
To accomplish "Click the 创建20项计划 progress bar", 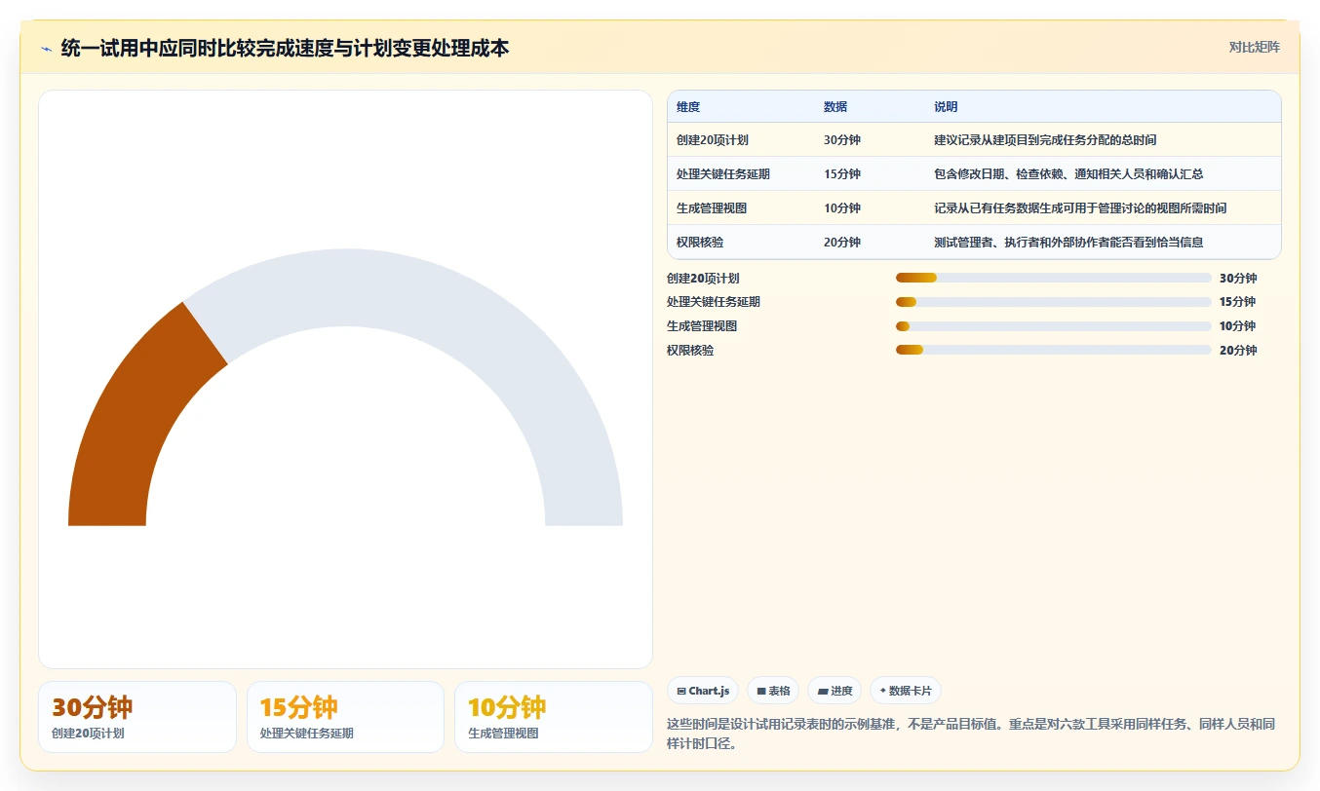I will tap(1053, 278).
